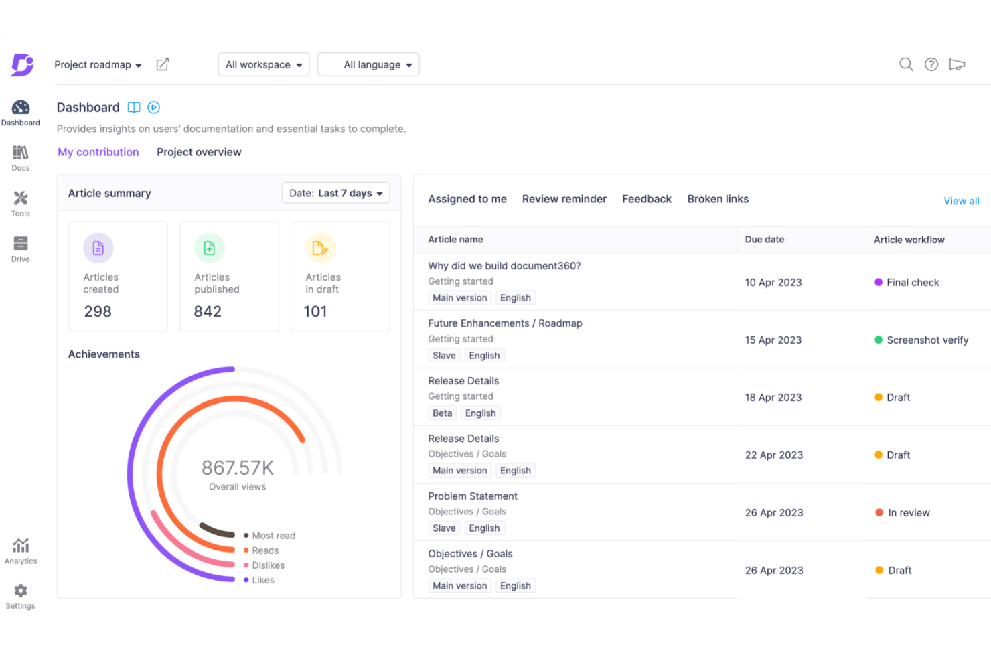Open the Docs section from the sidebar
Image resolution: width=991 pixels, height=661 pixels.
click(x=20, y=157)
